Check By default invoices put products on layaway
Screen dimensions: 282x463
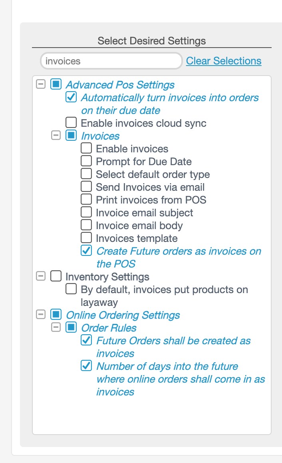coord(71,289)
